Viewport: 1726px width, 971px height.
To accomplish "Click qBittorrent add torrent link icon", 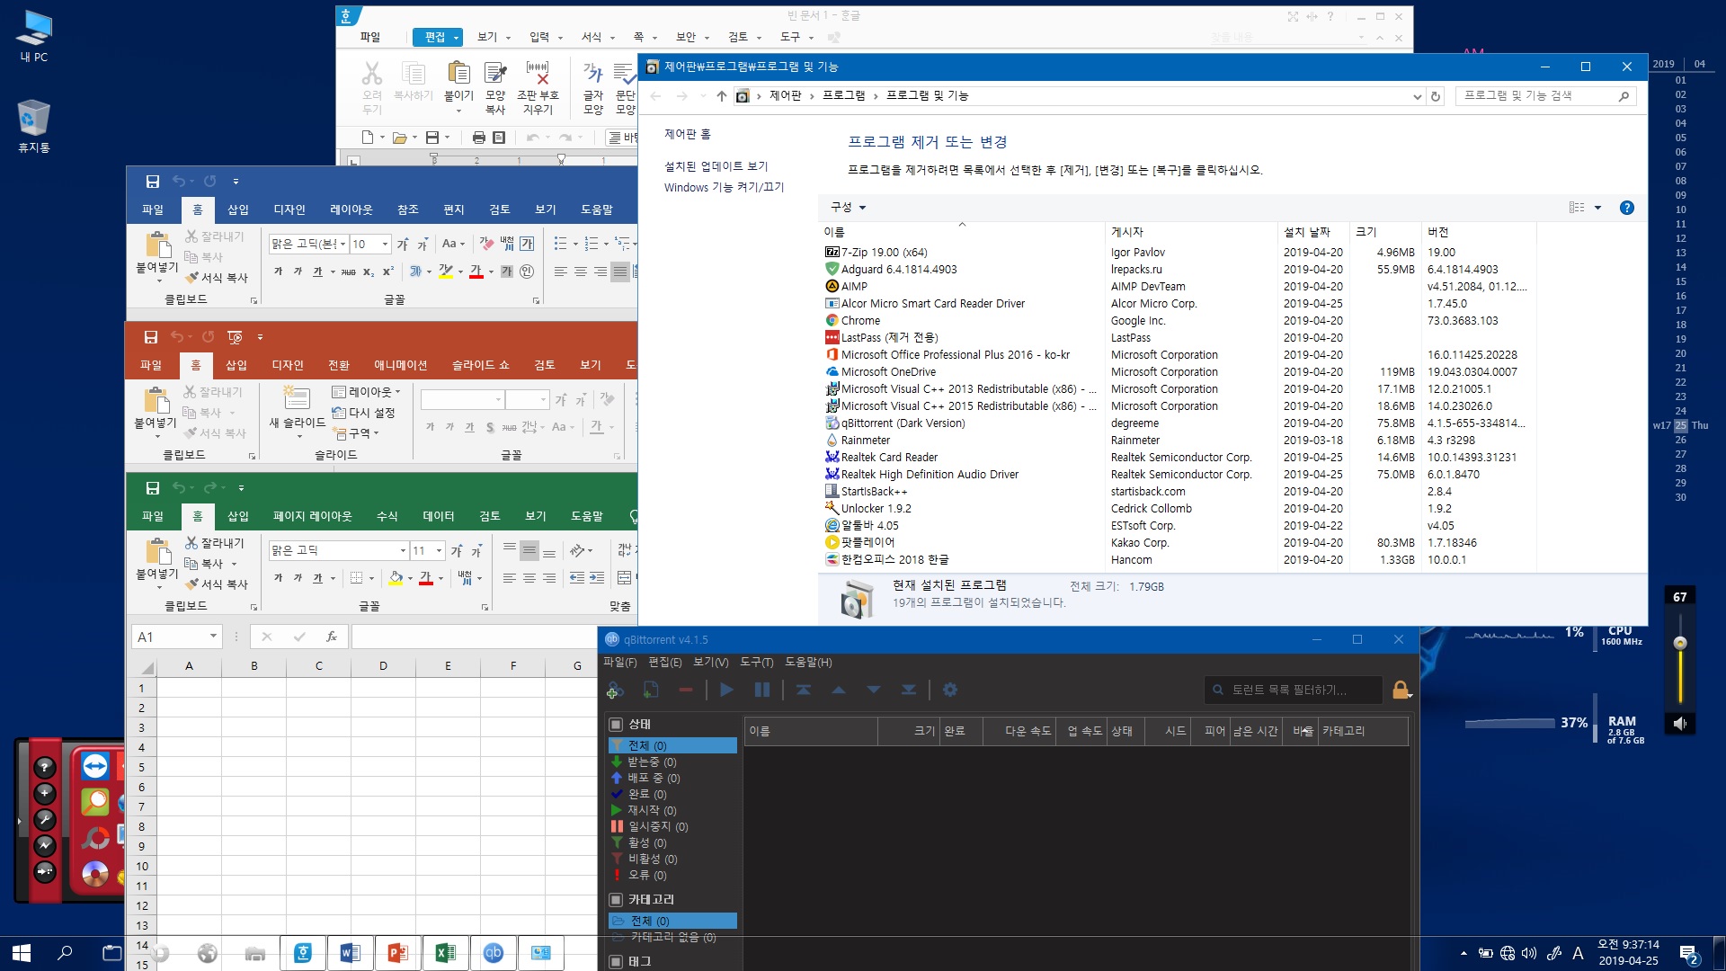I will coord(616,690).
